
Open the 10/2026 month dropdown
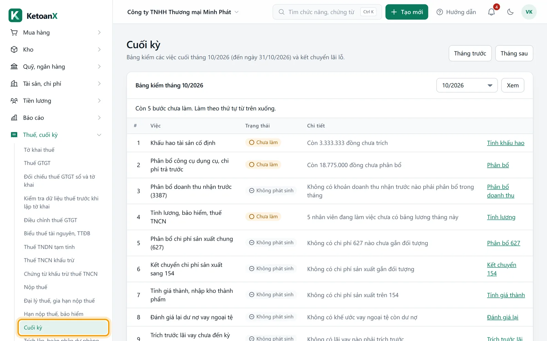(x=467, y=85)
